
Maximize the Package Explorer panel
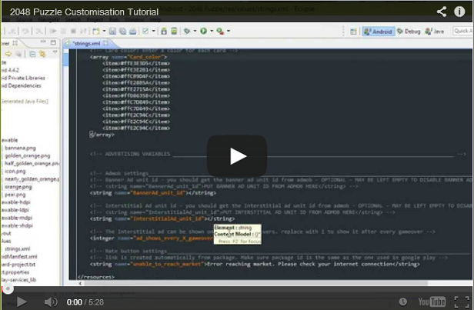pyautogui.click(x=53, y=42)
